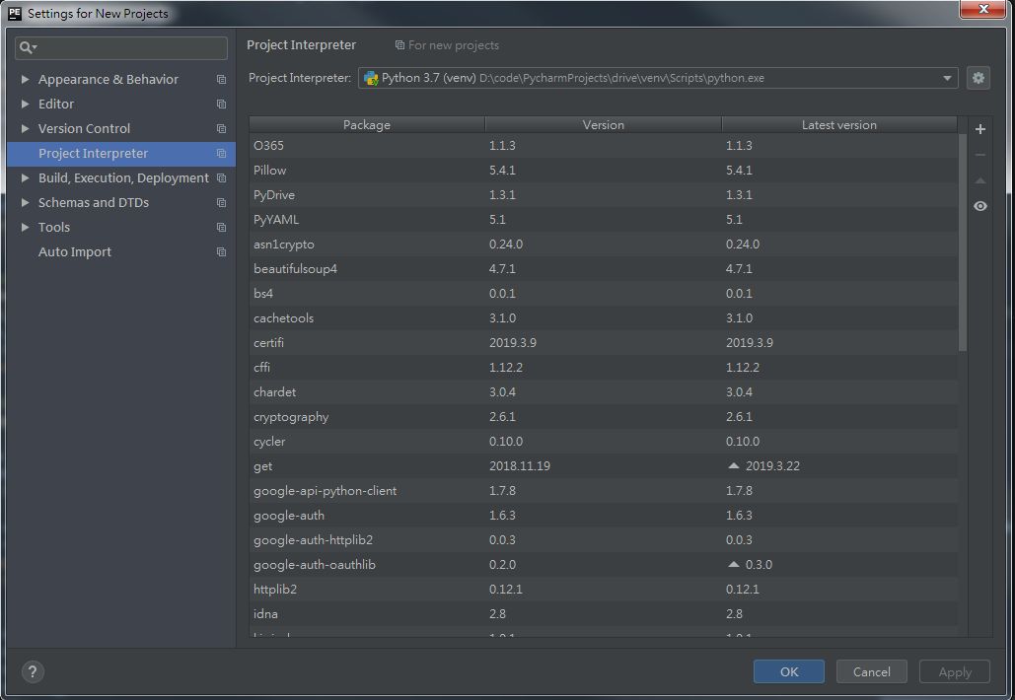Click the project-level icon beside Auto Import

[221, 252]
